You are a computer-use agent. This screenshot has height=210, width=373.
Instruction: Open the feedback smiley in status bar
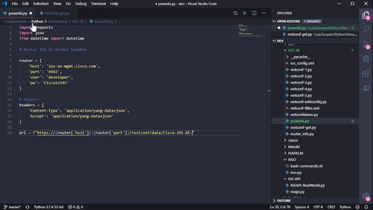pyautogui.click(x=357, y=207)
